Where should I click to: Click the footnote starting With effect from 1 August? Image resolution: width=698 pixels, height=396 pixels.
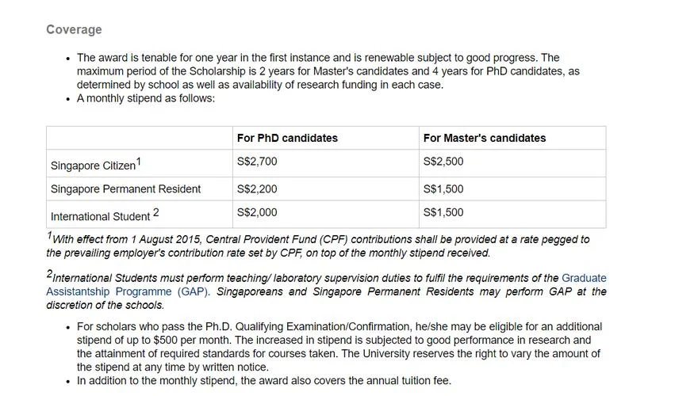click(318, 246)
